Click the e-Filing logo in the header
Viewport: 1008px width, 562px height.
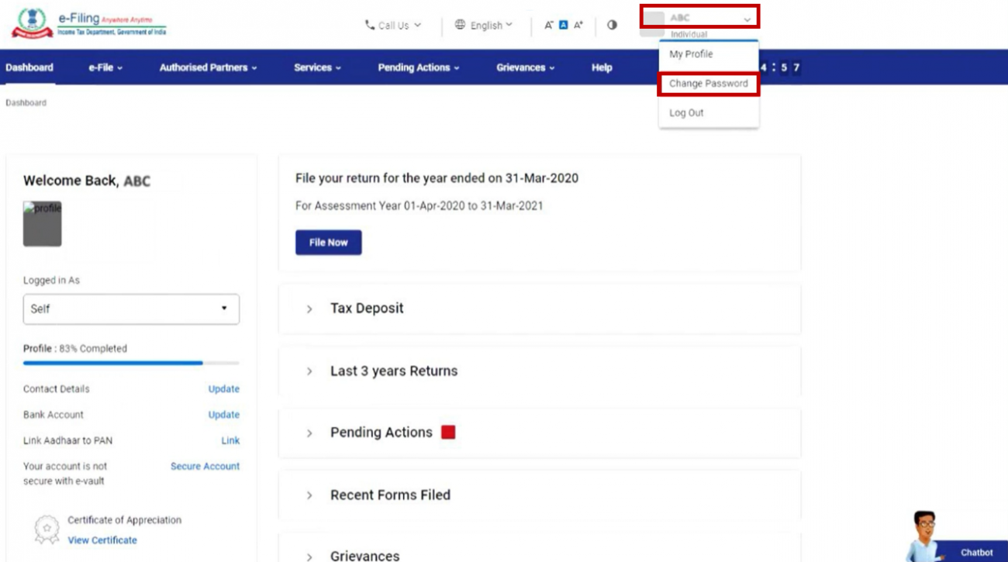tap(87, 23)
